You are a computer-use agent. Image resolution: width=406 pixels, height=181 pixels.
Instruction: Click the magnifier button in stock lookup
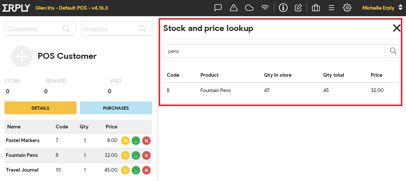[393, 51]
